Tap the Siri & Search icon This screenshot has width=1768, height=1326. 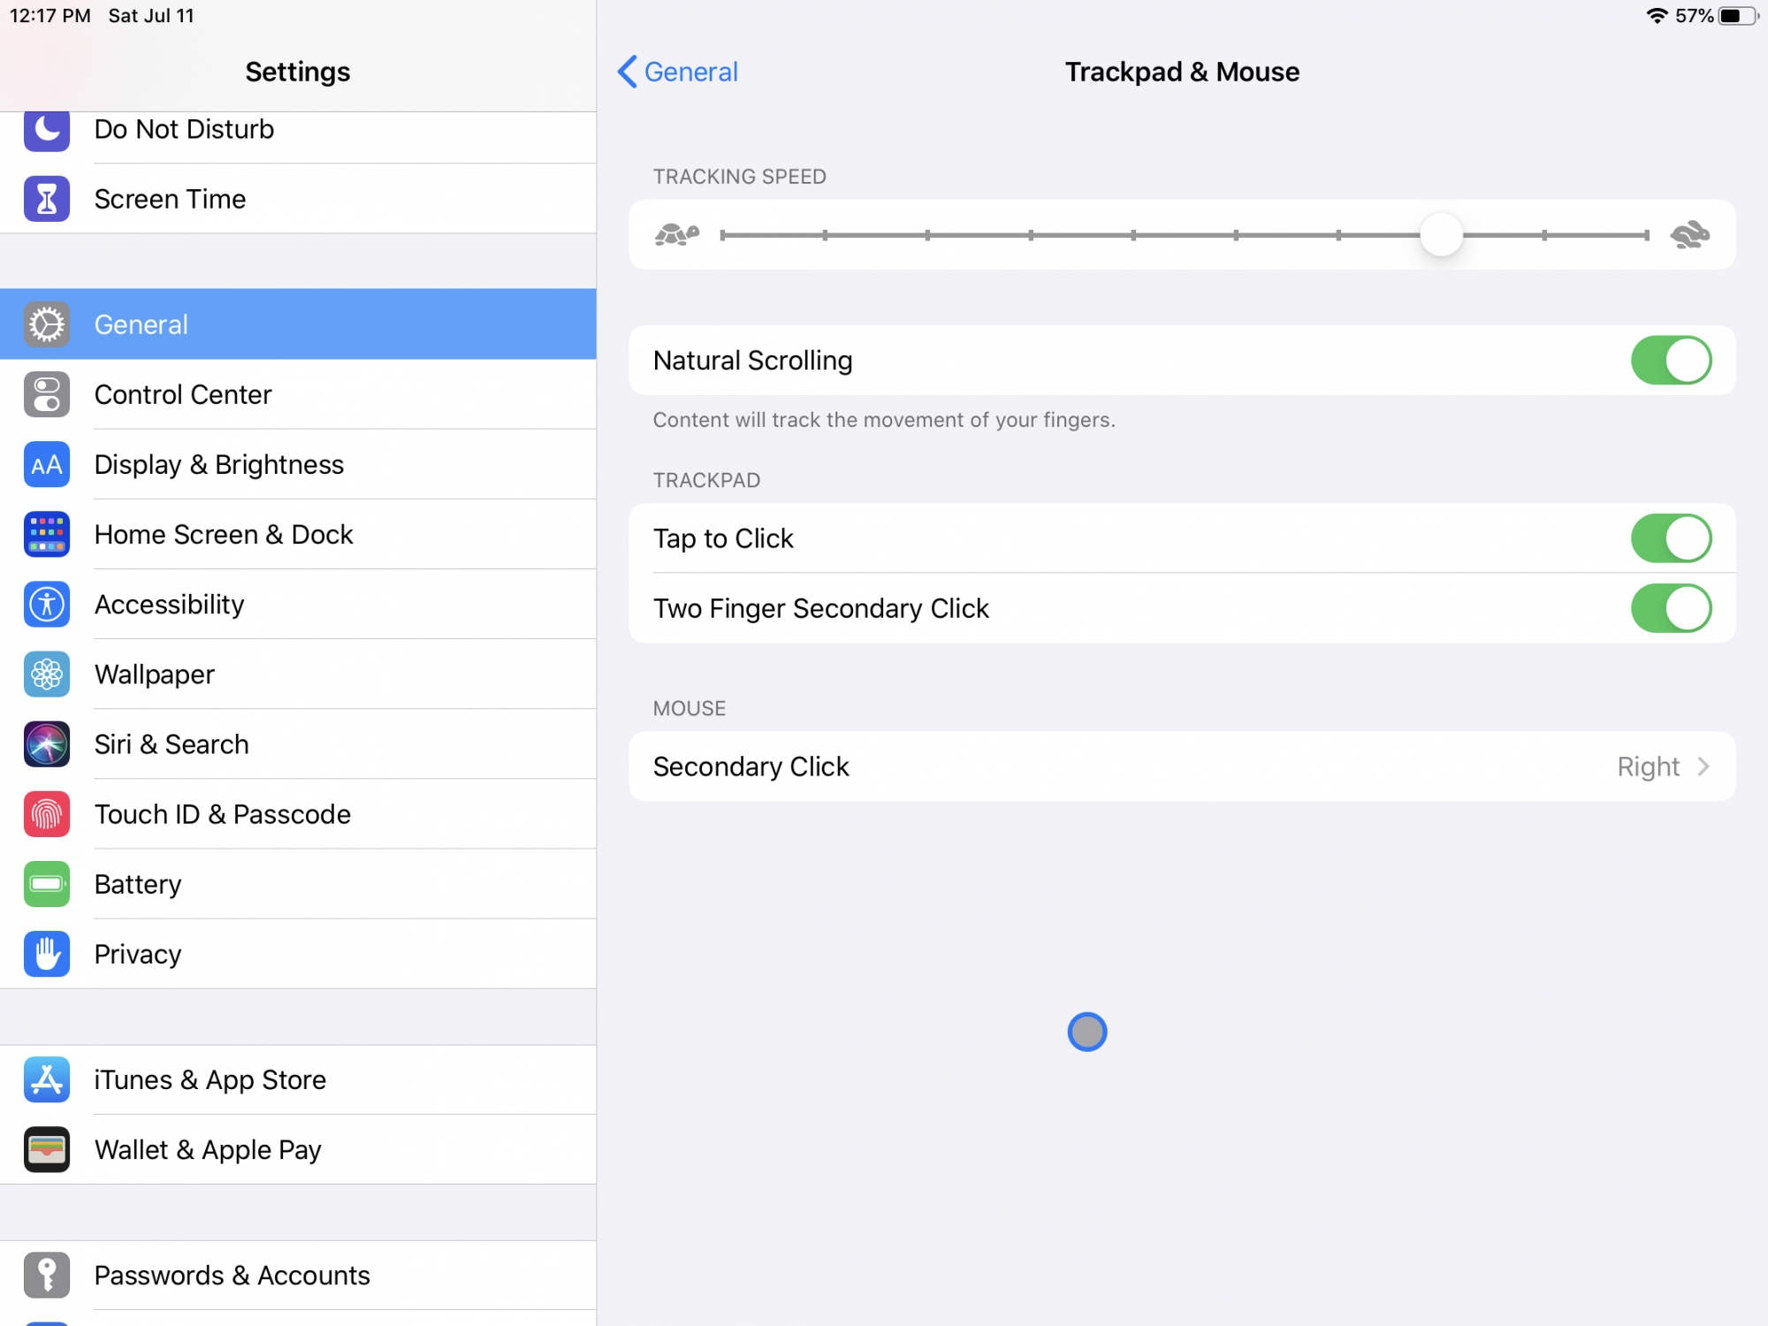[x=47, y=744]
